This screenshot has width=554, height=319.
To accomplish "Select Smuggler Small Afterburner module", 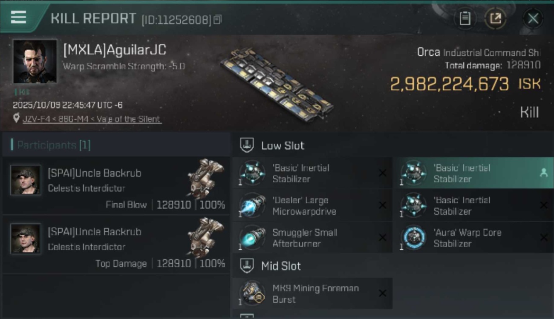I will [312, 238].
